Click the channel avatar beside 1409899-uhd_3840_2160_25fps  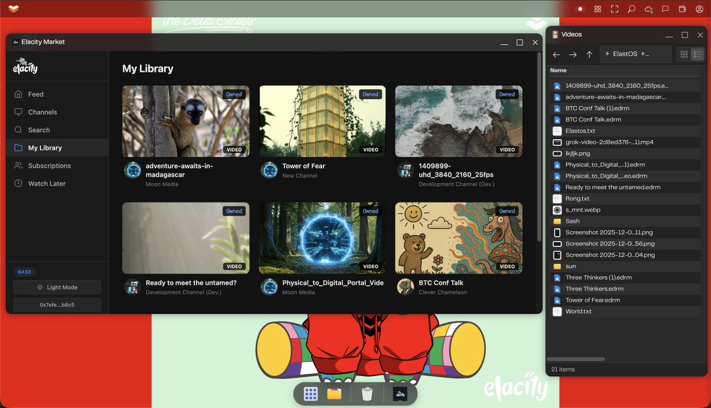(405, 170)
